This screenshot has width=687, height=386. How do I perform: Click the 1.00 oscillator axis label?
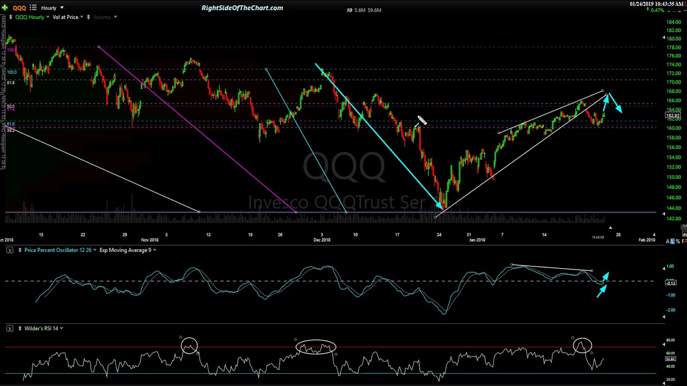[x=671, y=266]
